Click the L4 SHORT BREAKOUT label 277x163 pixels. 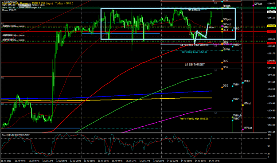coord(195,45)
